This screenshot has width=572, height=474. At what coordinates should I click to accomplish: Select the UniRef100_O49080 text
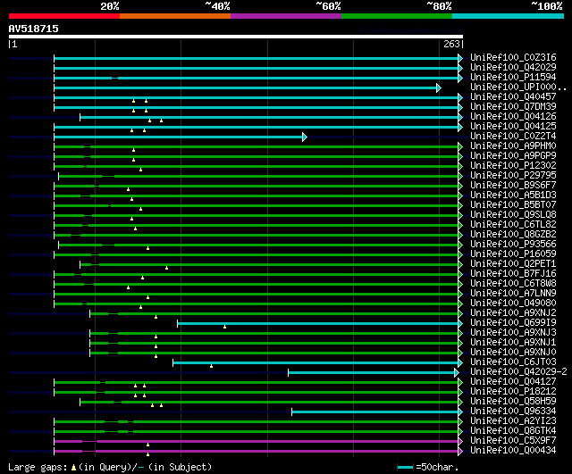click(513, 304)
